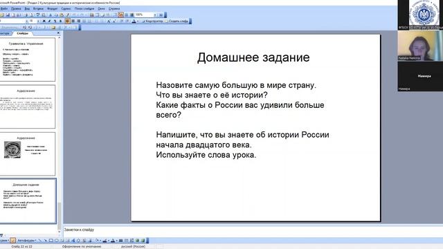This screenshot has width=443, height=249.
Task: Toggle Underline formatting
Action: point(55,21)
